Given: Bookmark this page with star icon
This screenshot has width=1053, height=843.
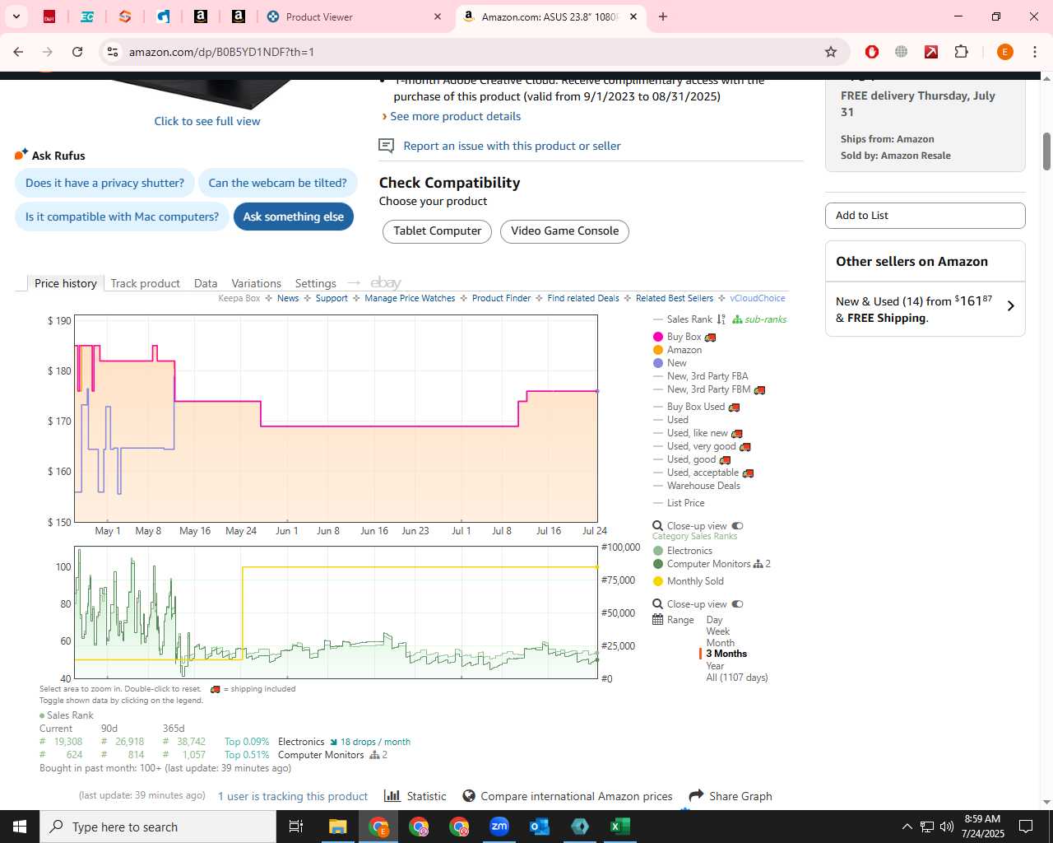Looking at the screenshot, I should [x=831, y=52].
